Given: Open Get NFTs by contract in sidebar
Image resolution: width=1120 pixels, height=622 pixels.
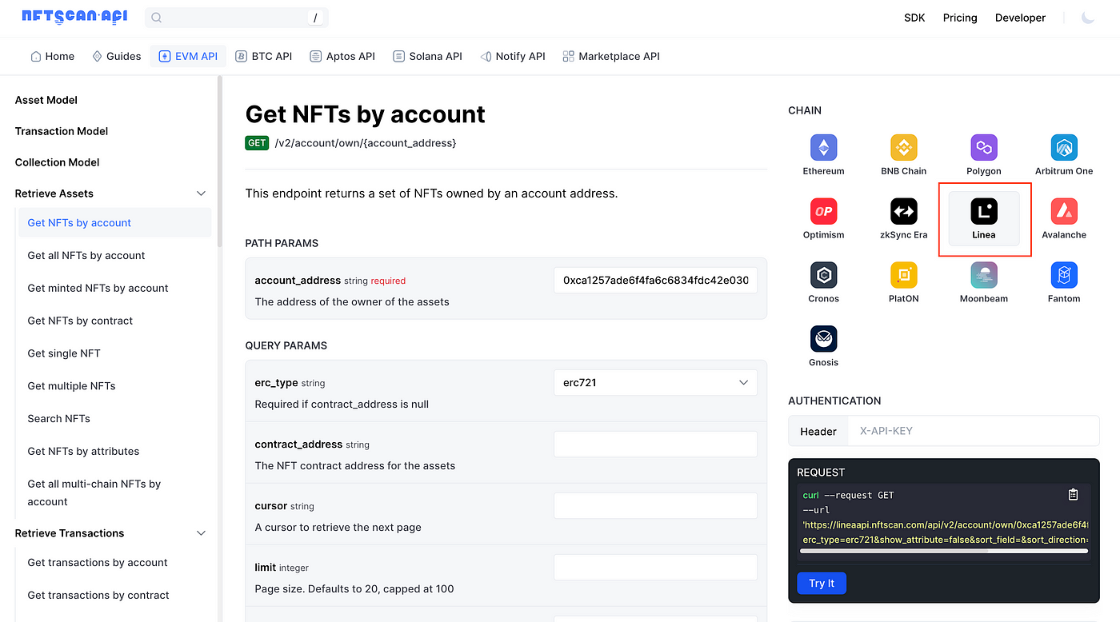Looking at the screenshot, I should pos(80,321).
